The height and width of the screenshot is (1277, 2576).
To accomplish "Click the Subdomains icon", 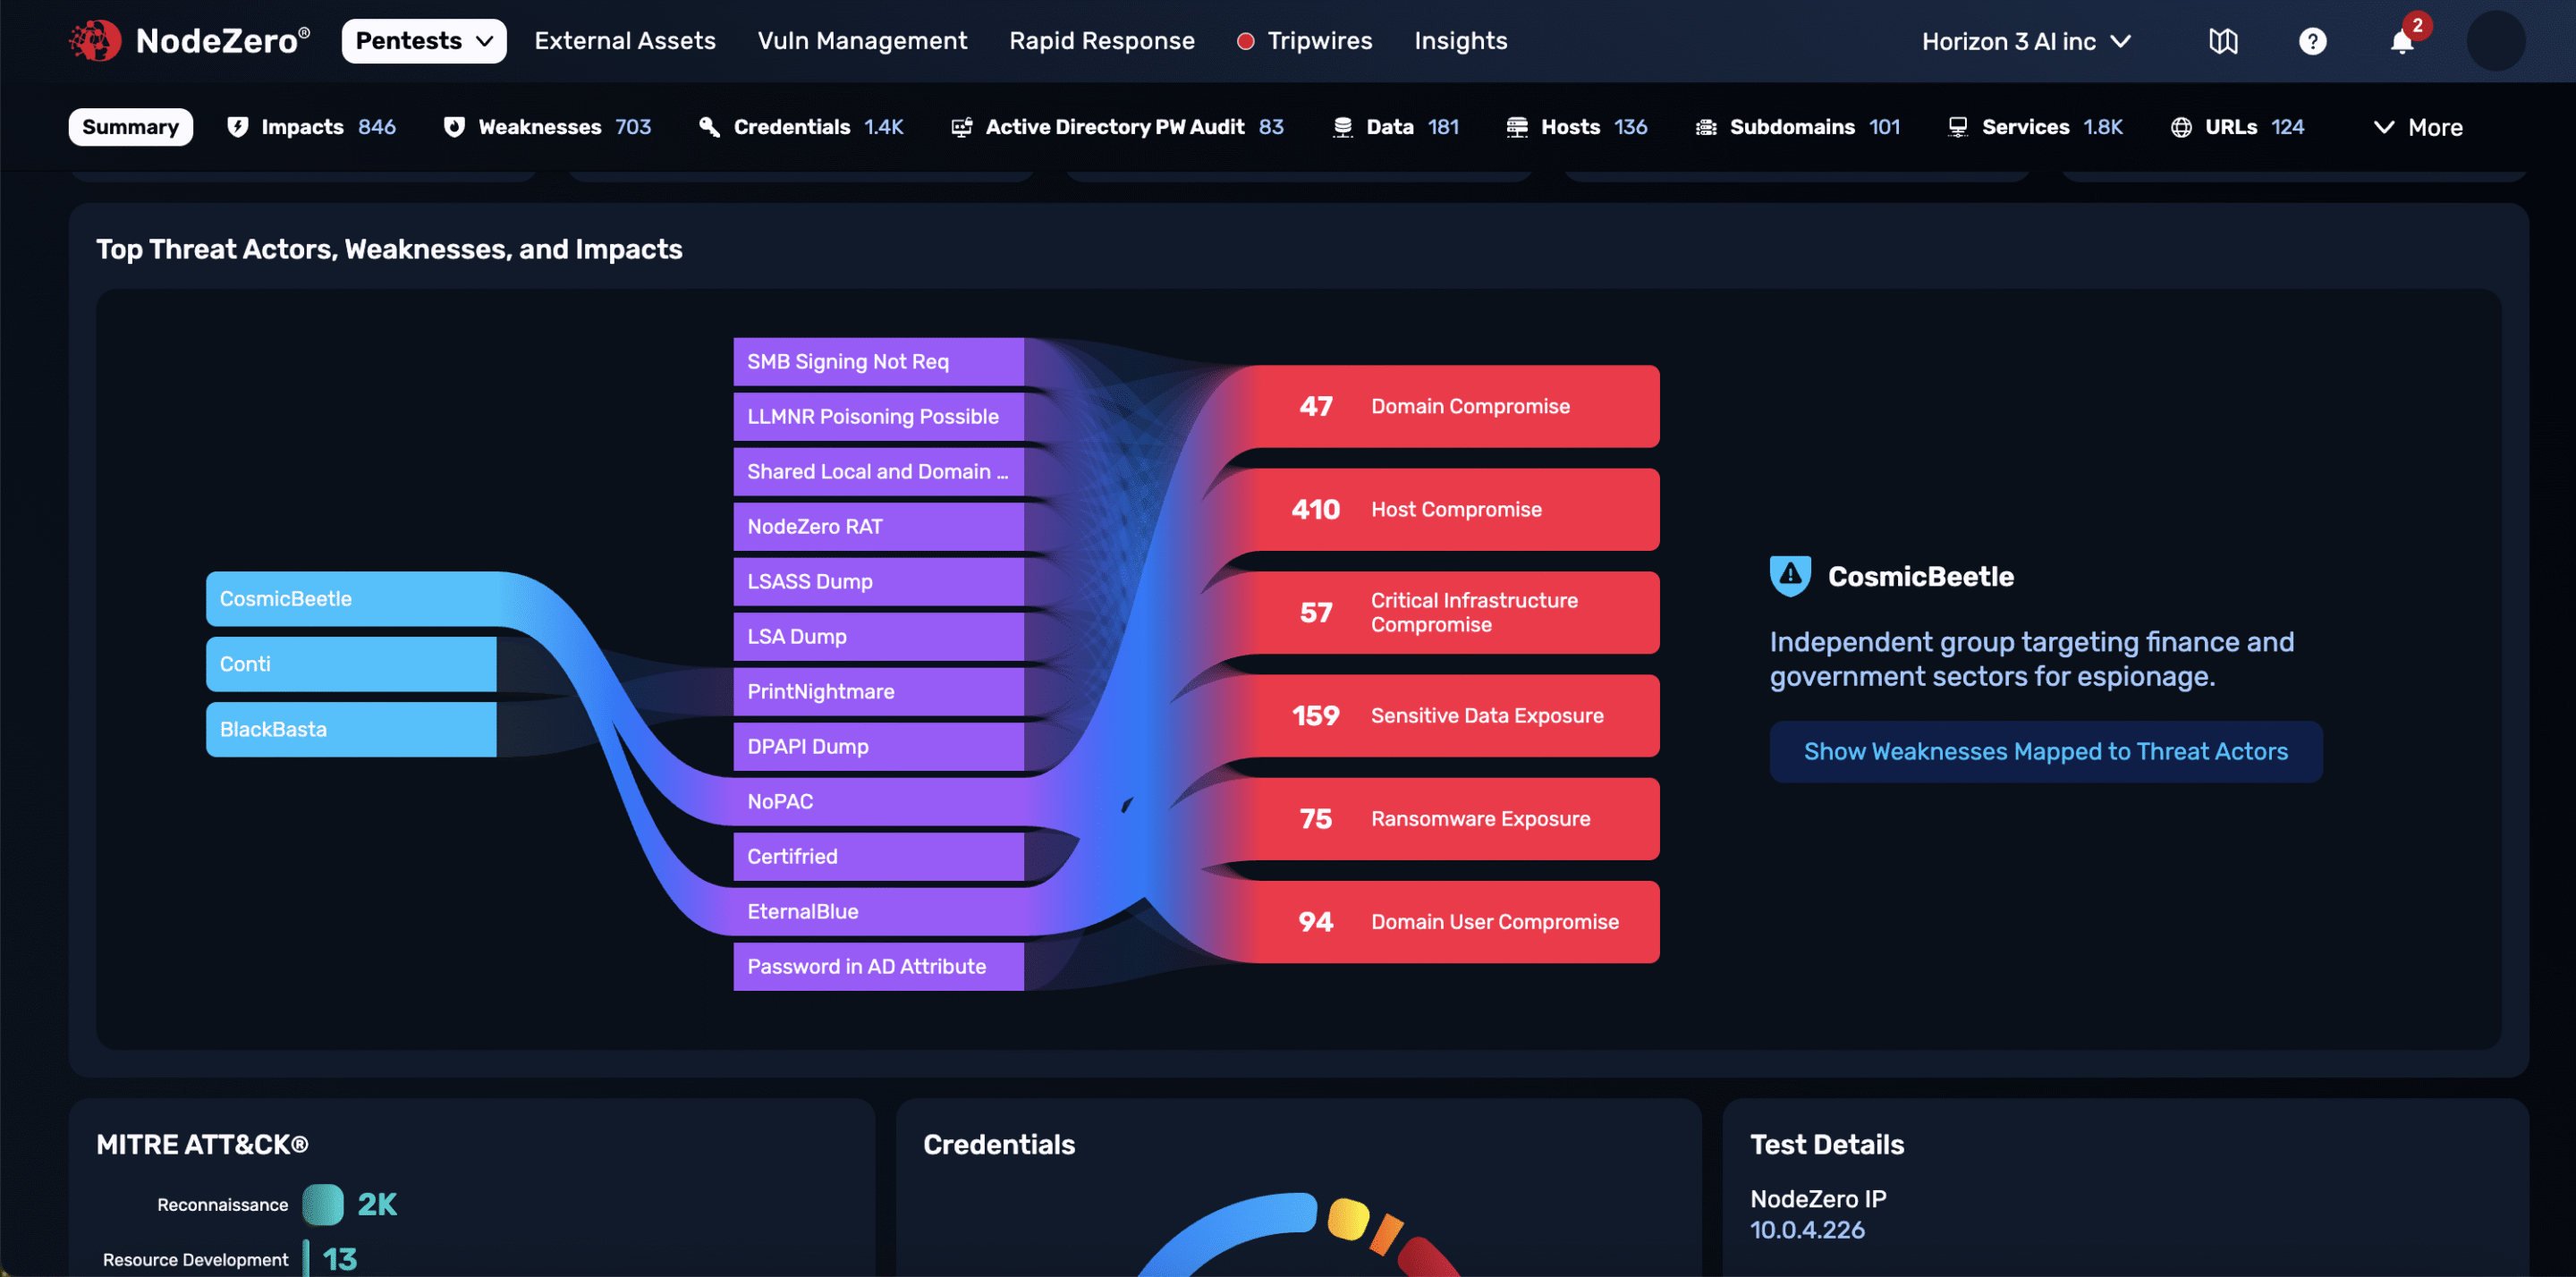I will tap(1706, 127).
